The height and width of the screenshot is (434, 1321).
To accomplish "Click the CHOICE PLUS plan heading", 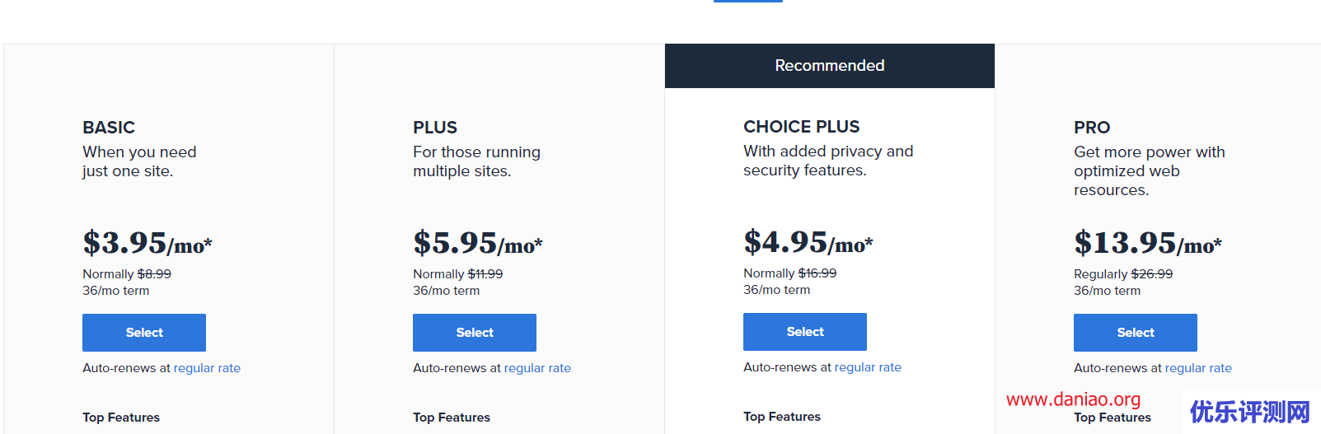I will [x=801, y=127].
